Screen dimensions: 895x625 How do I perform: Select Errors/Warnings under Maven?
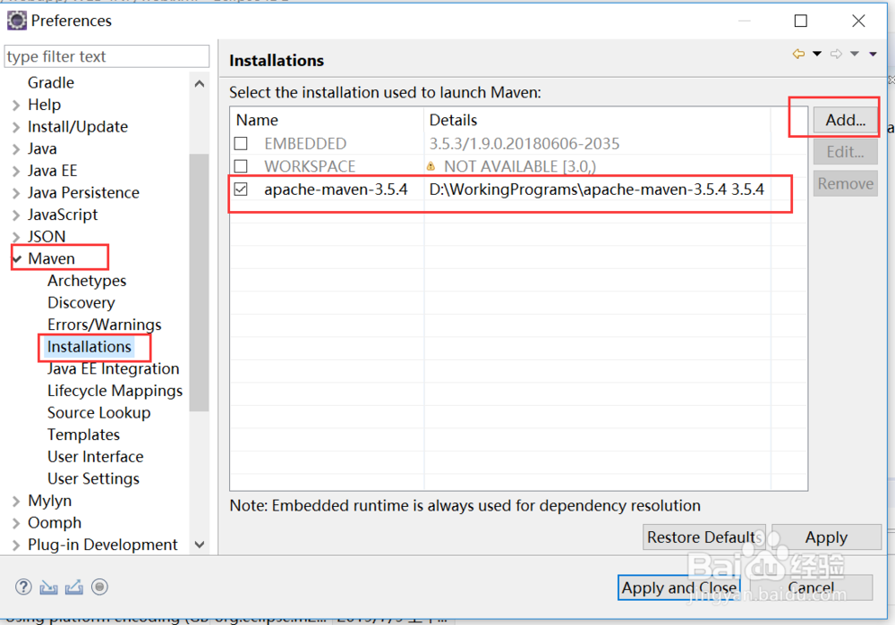[x=105, y=325]
